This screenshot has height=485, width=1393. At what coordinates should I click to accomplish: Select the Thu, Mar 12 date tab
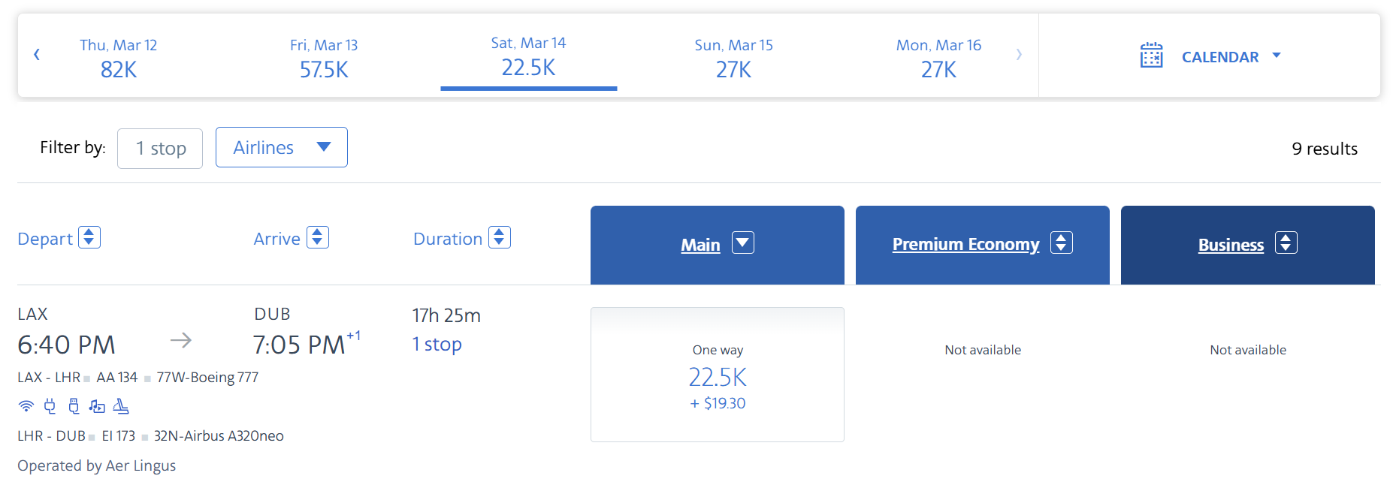pos(119,57)
